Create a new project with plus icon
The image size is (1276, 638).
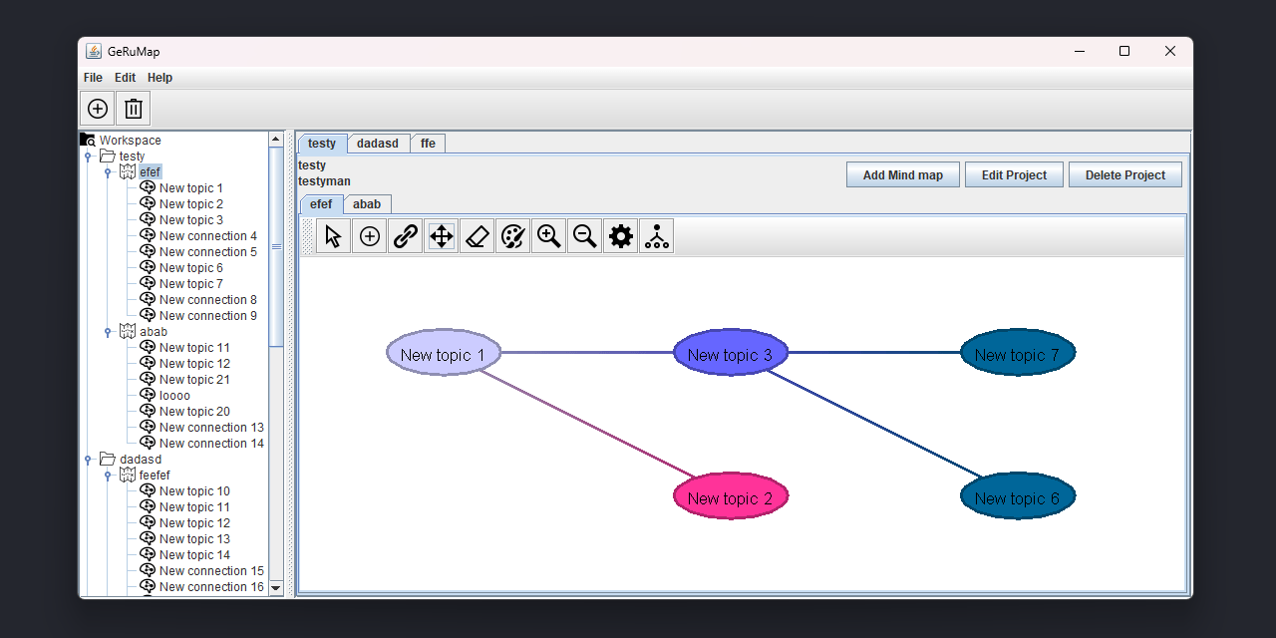pos(97,108)
